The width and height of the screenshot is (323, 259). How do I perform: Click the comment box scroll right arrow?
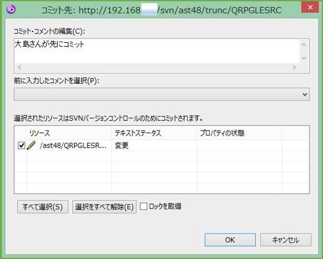coord(294,68)
